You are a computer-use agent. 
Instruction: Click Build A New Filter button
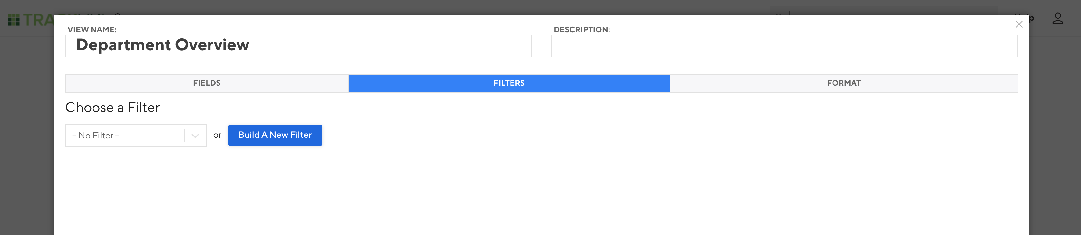pos(275,135)
